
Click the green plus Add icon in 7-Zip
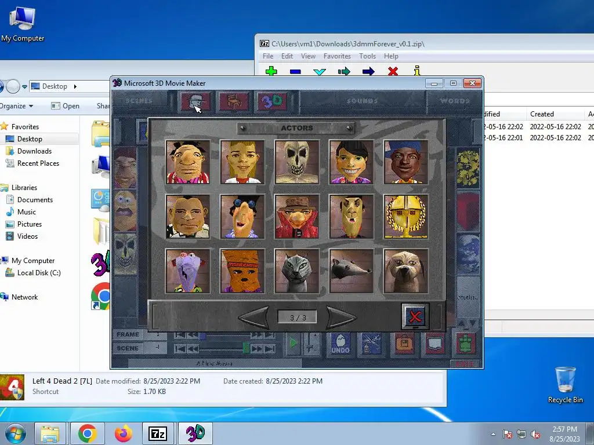(271, 71)
